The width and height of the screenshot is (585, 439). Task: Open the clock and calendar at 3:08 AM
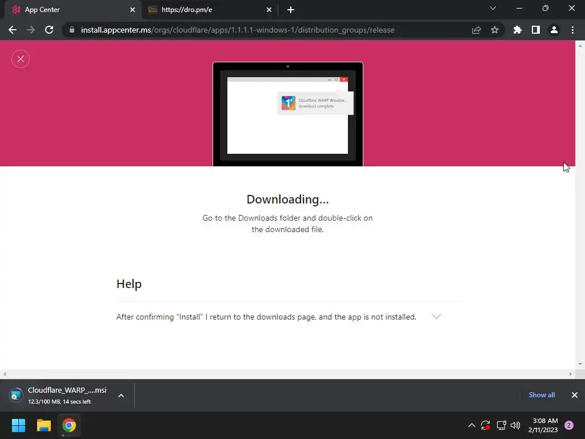point(543,425)
